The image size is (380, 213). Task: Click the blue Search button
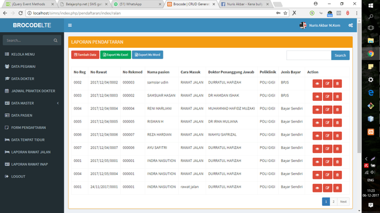pyautogui.click(x=340, y=55)
